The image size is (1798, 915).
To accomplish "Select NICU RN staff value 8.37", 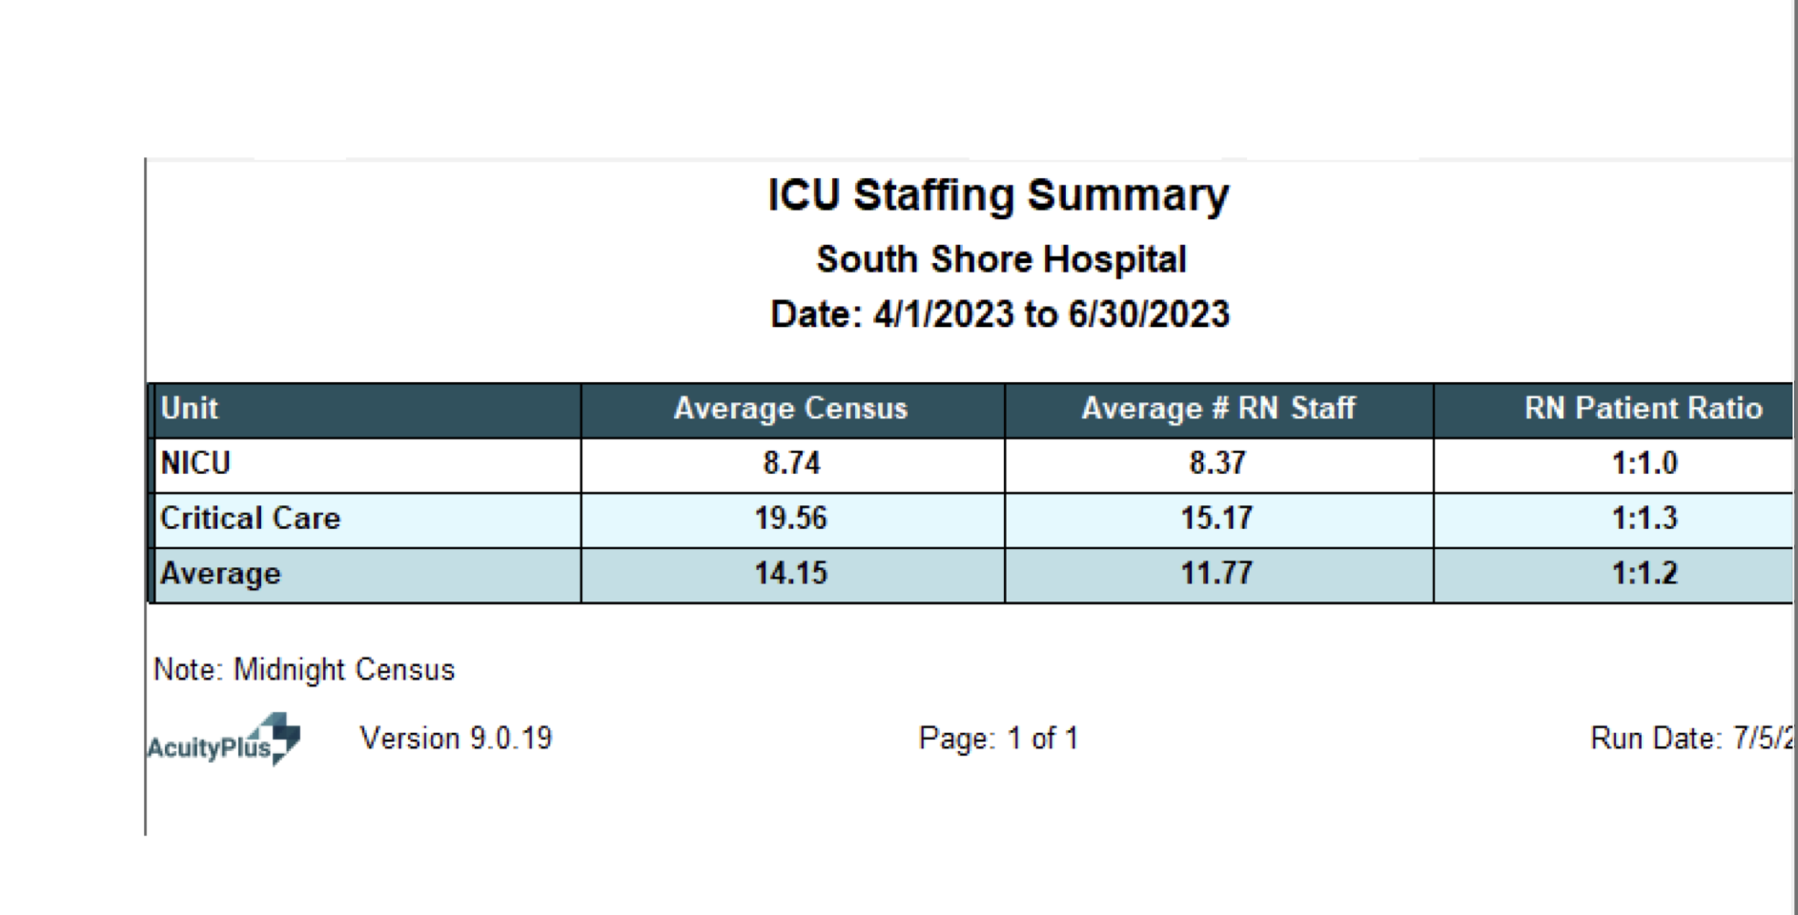I will (x=1217, y=463).
